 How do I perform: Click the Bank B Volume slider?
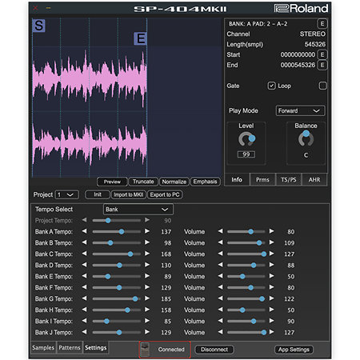click(246, 242)
